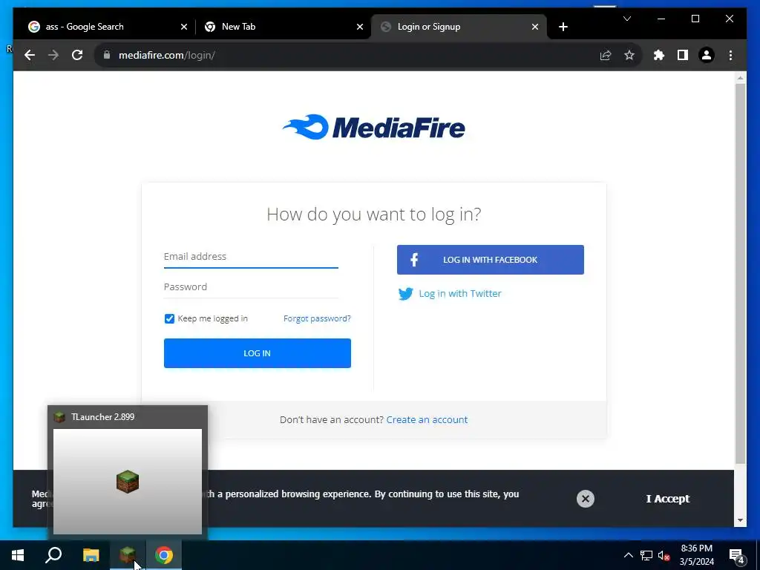Dismiss the cookie banner with X icon
Viewport: 760px width, 570px height.
coord(586,499)
